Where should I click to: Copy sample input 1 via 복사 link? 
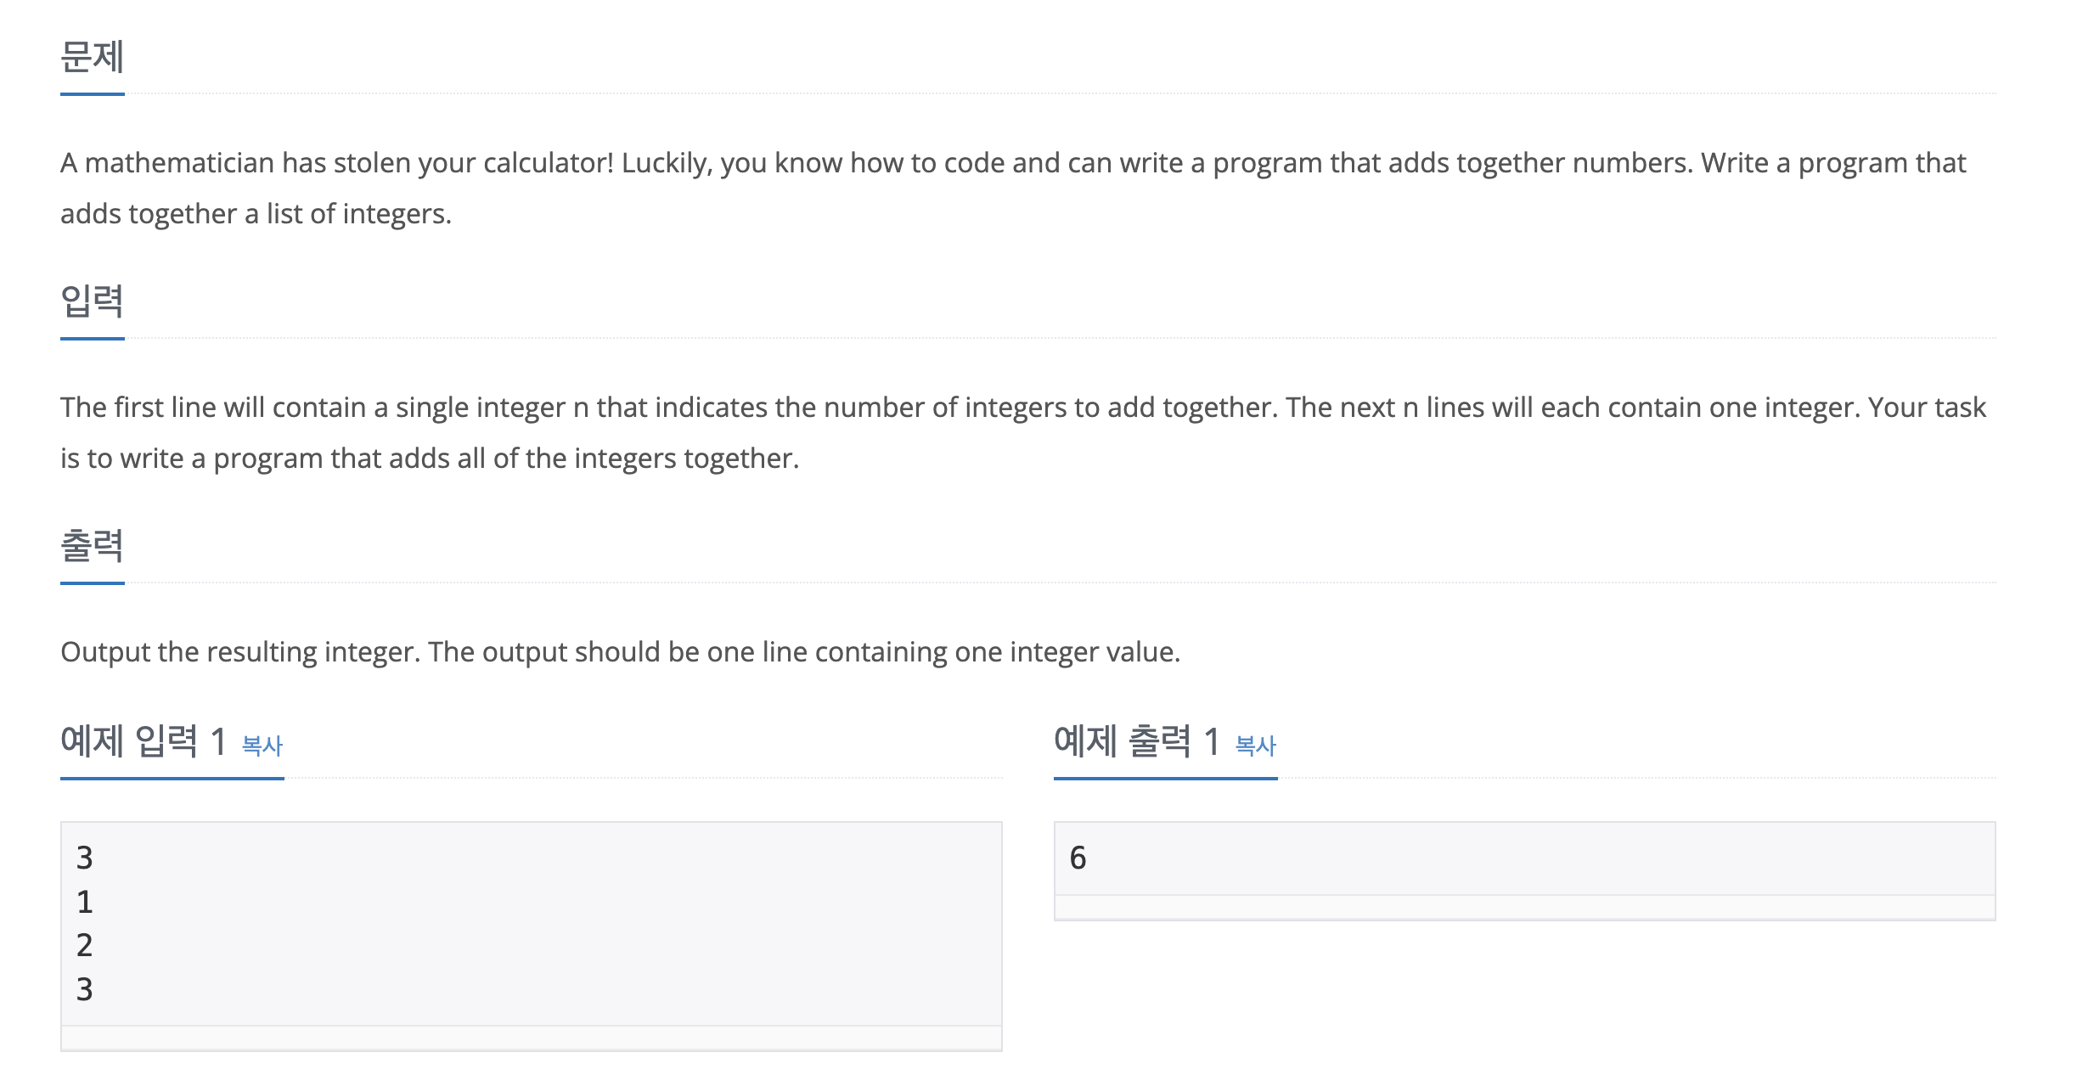[262, 746]
